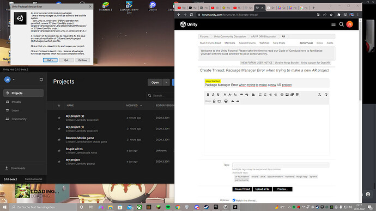Open Unity Hub settings gear
Image resolution: width=376 pixels, height=211 pixels.
tap(41, 79)
